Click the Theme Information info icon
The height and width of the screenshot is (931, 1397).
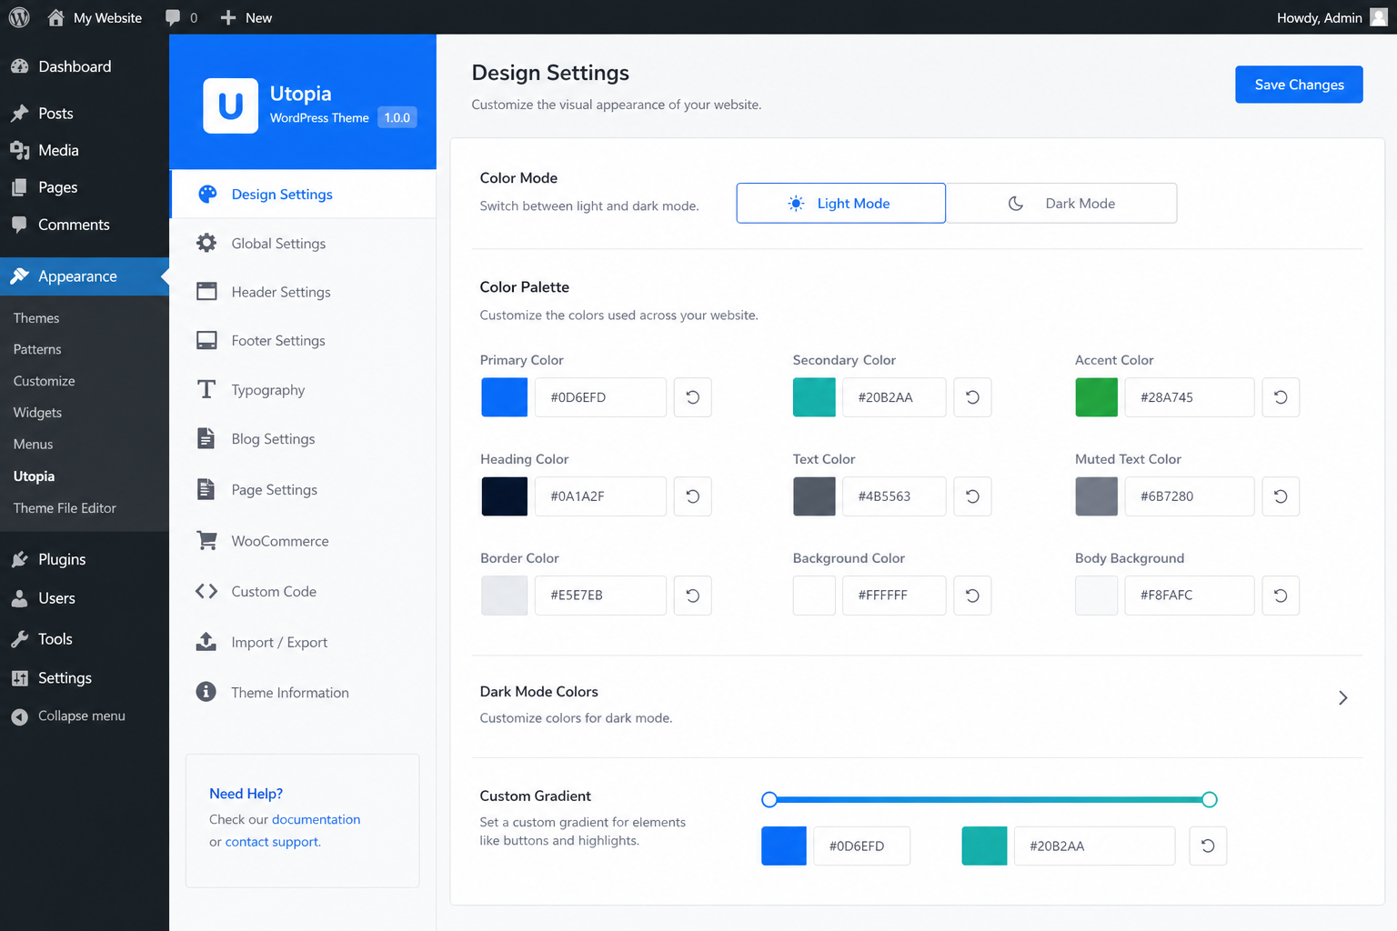pos(206,692)
